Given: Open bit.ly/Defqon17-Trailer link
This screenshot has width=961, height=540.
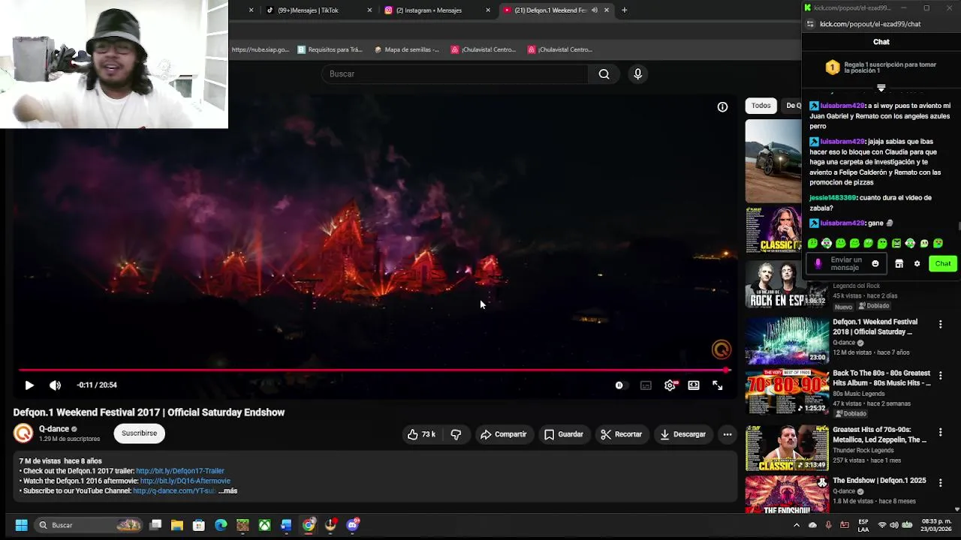Looking at the screenshot, I should (x=180, y=471).
